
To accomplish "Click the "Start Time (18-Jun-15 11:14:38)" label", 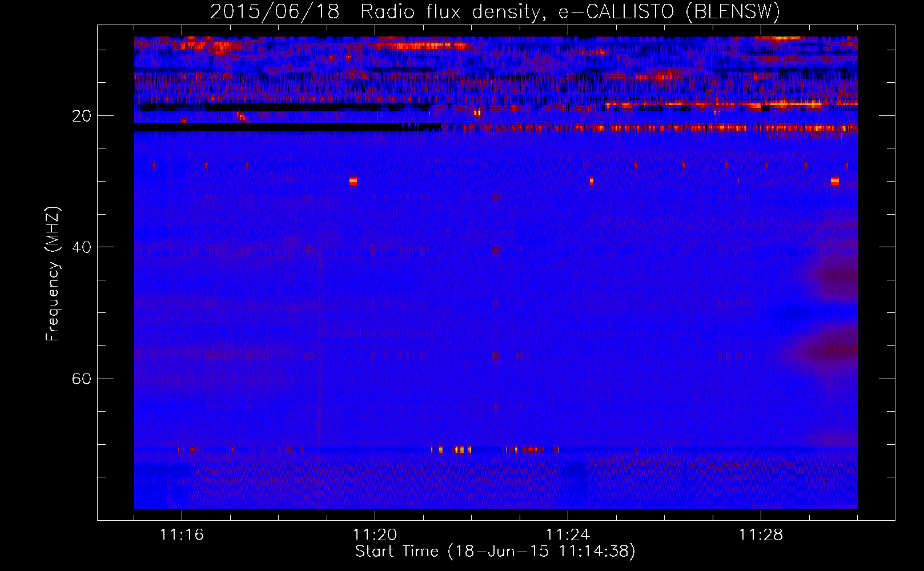I will [495, 552].
